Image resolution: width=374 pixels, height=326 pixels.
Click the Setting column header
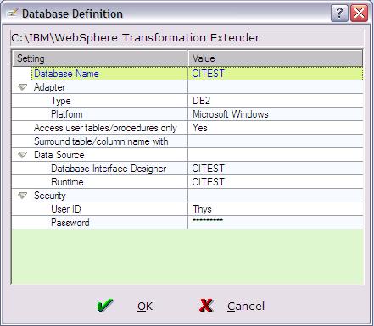click(100, 58)
